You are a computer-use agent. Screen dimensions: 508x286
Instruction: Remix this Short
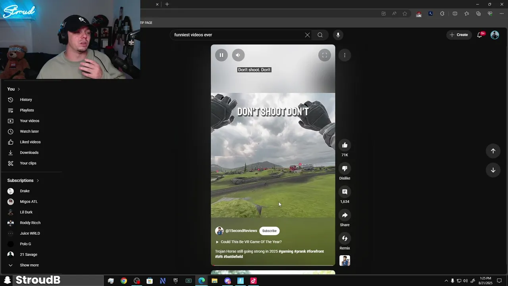coord(345,238)
